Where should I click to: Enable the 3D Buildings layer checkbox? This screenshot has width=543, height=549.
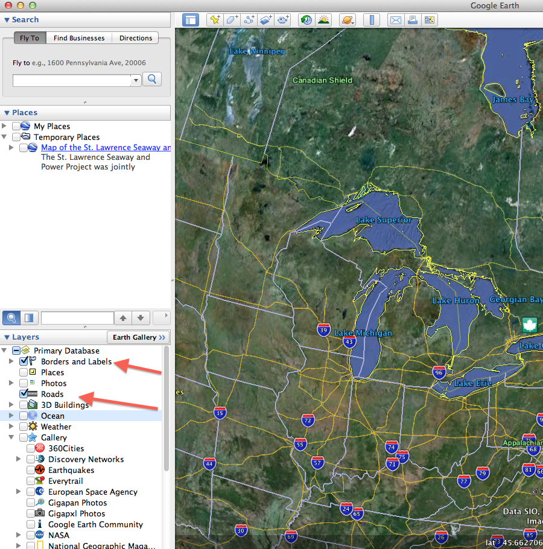tap(24, 405)
